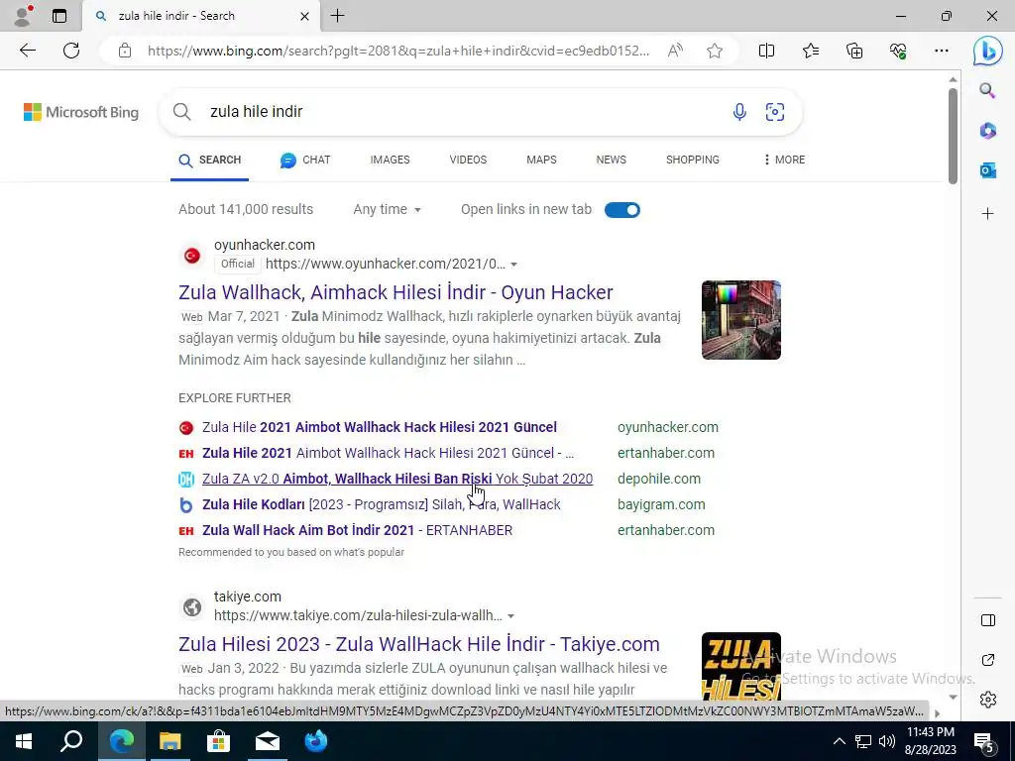Open taskbar search magnifier

tap(71, 741)
